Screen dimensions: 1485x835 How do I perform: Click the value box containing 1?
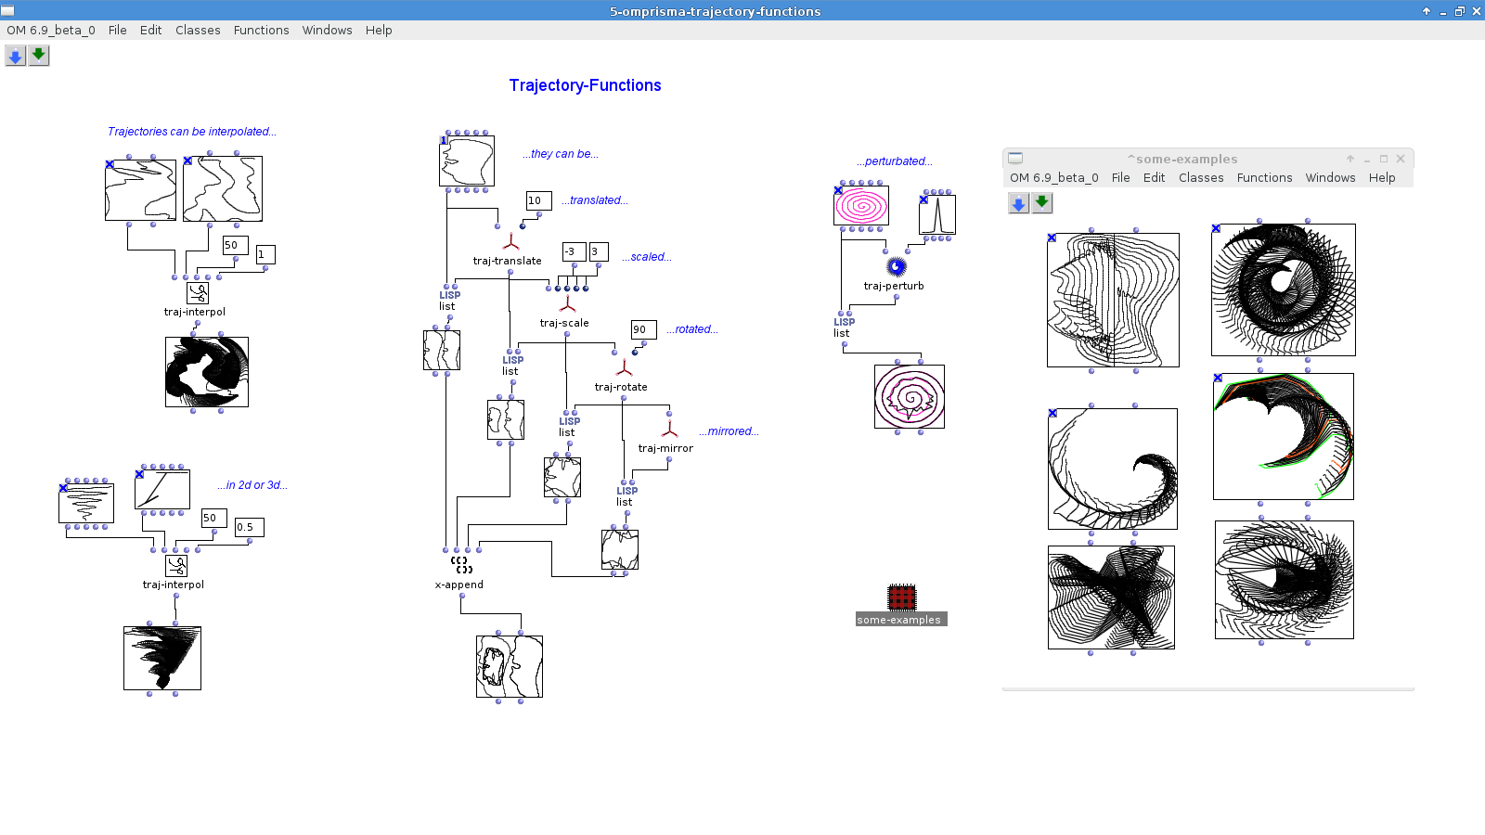coord(265,254)
